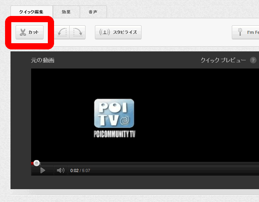259x202 pixels.
Task: Click the クイック プレビュー label
Action: pyautogui.click(x=223, y=60)
